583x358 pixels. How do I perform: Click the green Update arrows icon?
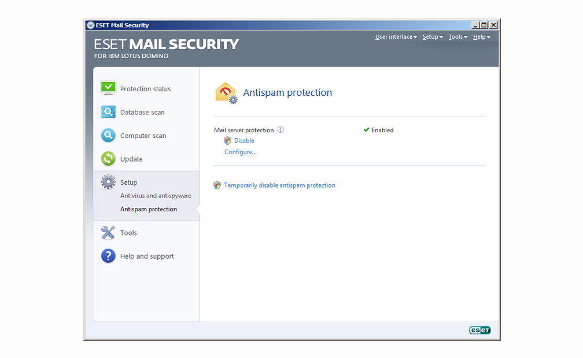click(x=108, y=159)
